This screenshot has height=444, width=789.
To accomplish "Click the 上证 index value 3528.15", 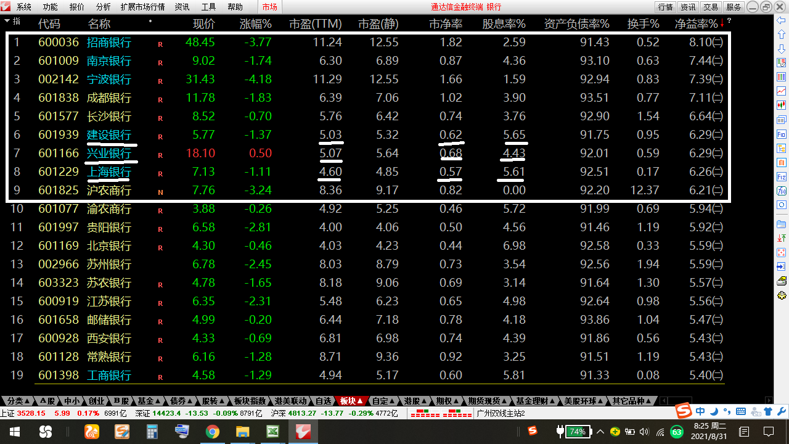I will tap(31, 413).
